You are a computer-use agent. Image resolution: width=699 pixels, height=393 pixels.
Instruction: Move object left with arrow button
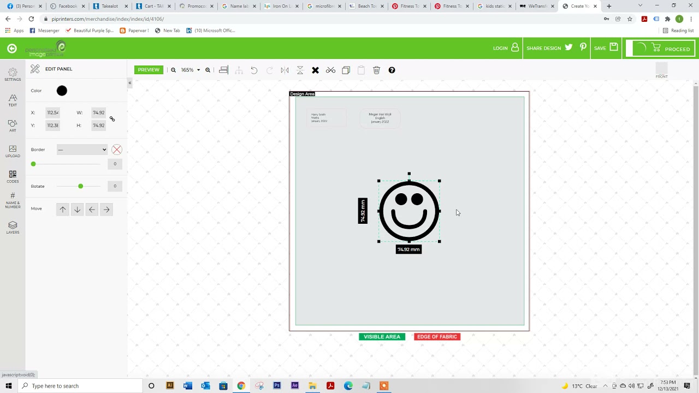[x=92, y=209]
